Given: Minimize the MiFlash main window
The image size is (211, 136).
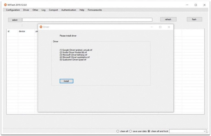Looking at the screenshot, I should coord(187,5).
